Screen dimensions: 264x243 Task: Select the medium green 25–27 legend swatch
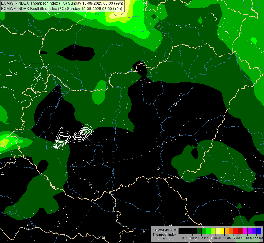pos(204,231)
